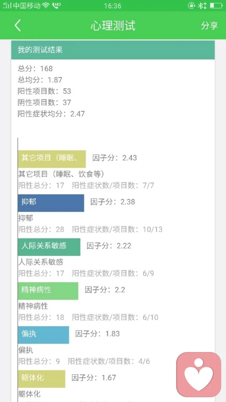
Task: Tap the Bluetooth status icon
Action: [x=202, y=6]
